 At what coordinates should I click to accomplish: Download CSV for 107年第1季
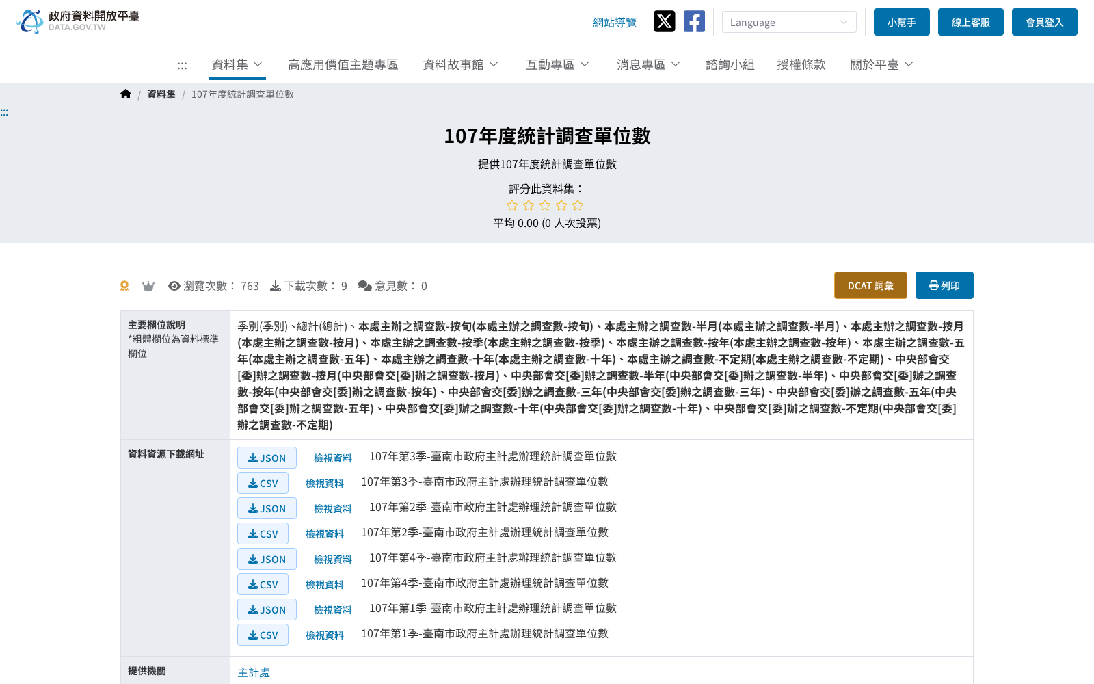coord(263,635)
